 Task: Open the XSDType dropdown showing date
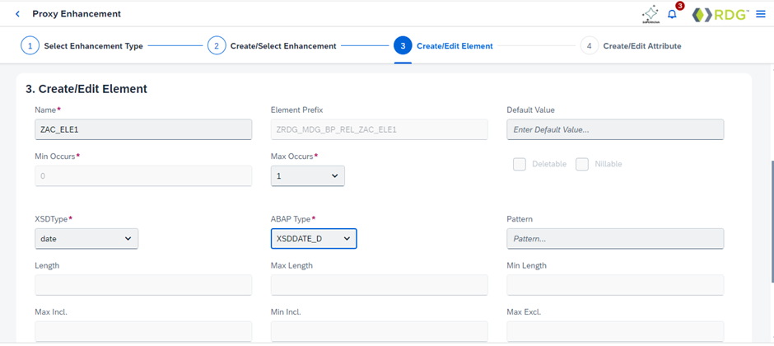(x=86, y=238)
